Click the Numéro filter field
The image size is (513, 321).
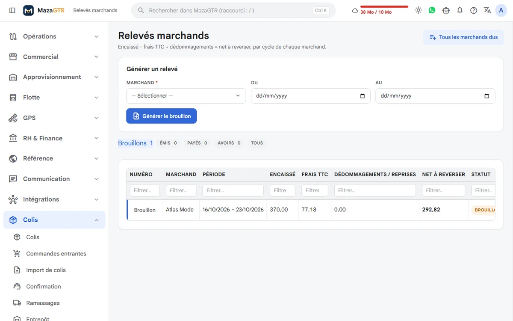(x=145, y=190)
